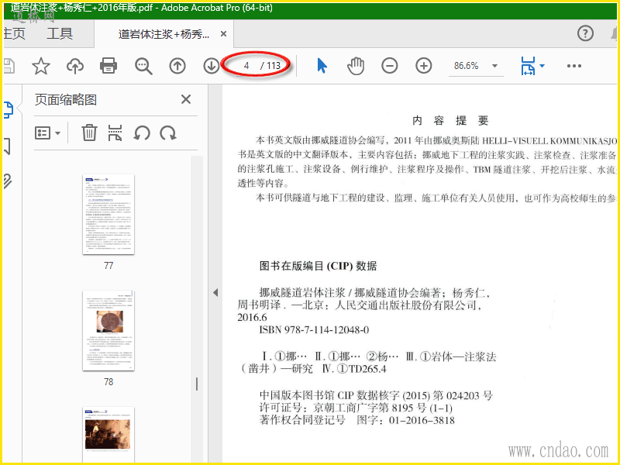Viewport: 620px width, 465px height.
Task: Click the page number field showing 4
Action: 246,66
